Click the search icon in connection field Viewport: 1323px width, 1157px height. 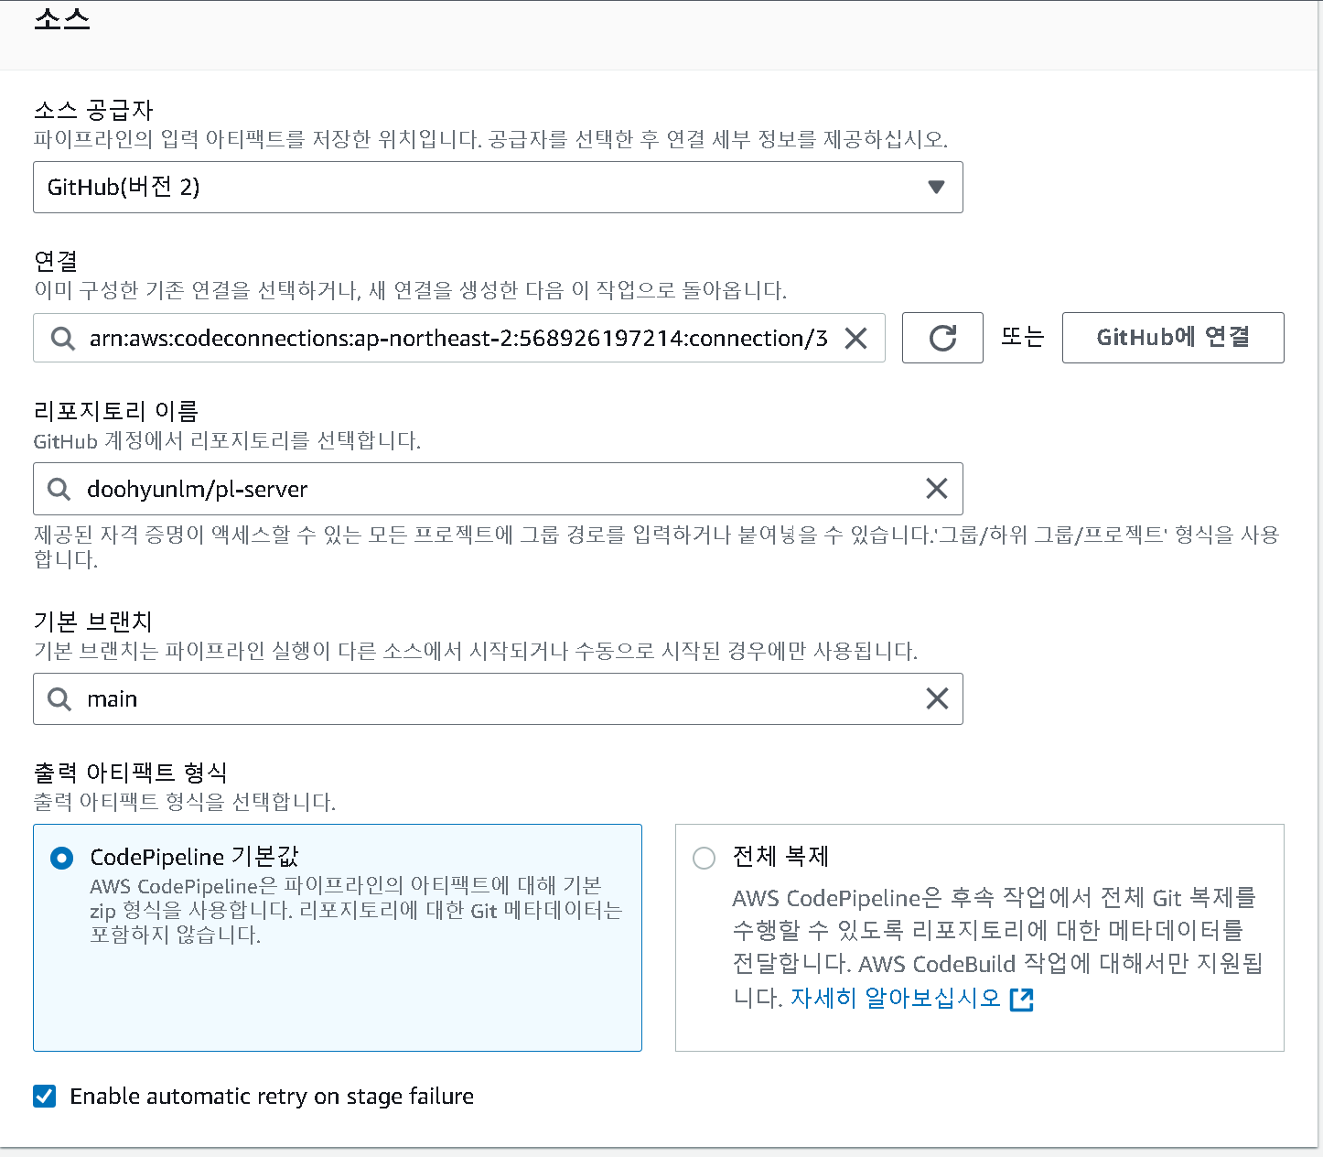[62, 339]
